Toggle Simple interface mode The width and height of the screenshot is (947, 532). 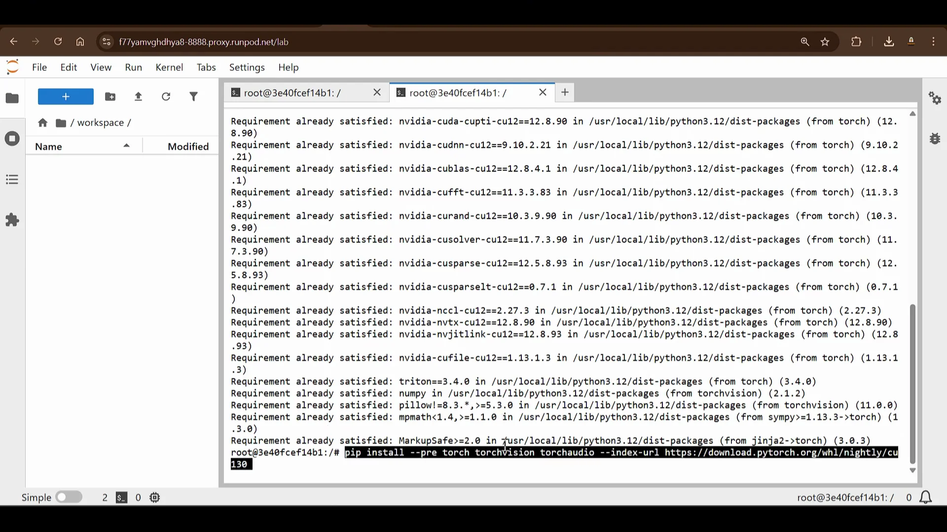69,497
